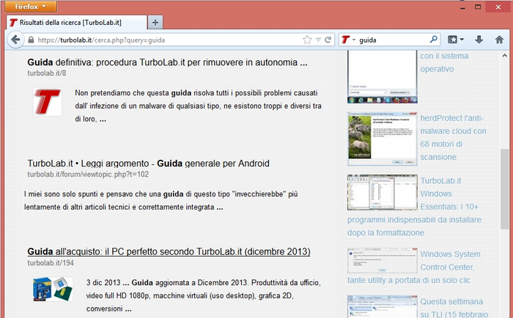Go back with the back arrow
513x318 pixels.
click(x=15, y=40)
